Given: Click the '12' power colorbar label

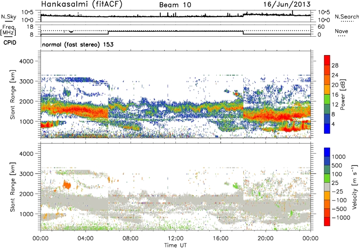Looking at the screenshot, I should pos(335,105).
